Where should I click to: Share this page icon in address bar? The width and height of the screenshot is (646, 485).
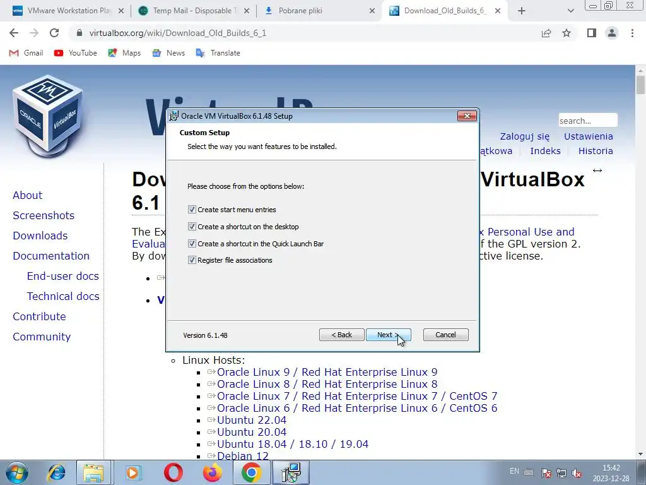pyautogui.click(x=546, y=33)
